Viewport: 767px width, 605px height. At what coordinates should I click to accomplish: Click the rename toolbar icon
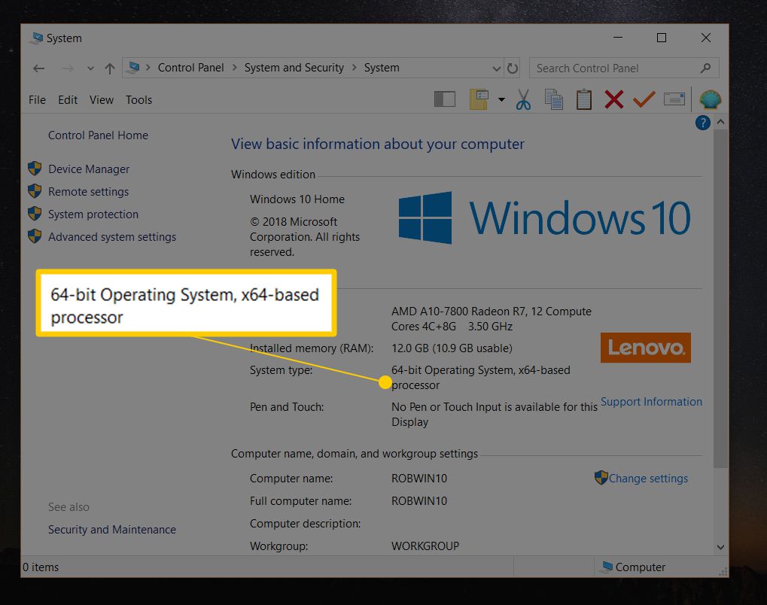click(674, 99)
